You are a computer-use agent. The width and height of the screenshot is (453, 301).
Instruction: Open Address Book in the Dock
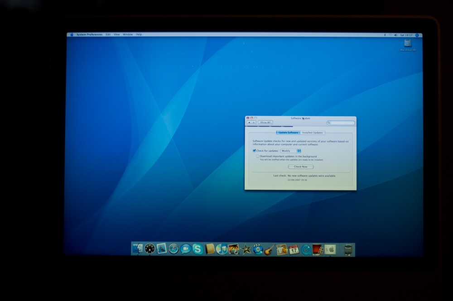(x=210, y=249)
